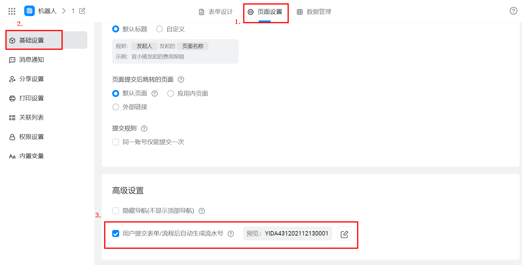The height and width of the screenshot is (265, 522).
Task: Click the help icon next to 默认页面
Action: coord(155,93)
